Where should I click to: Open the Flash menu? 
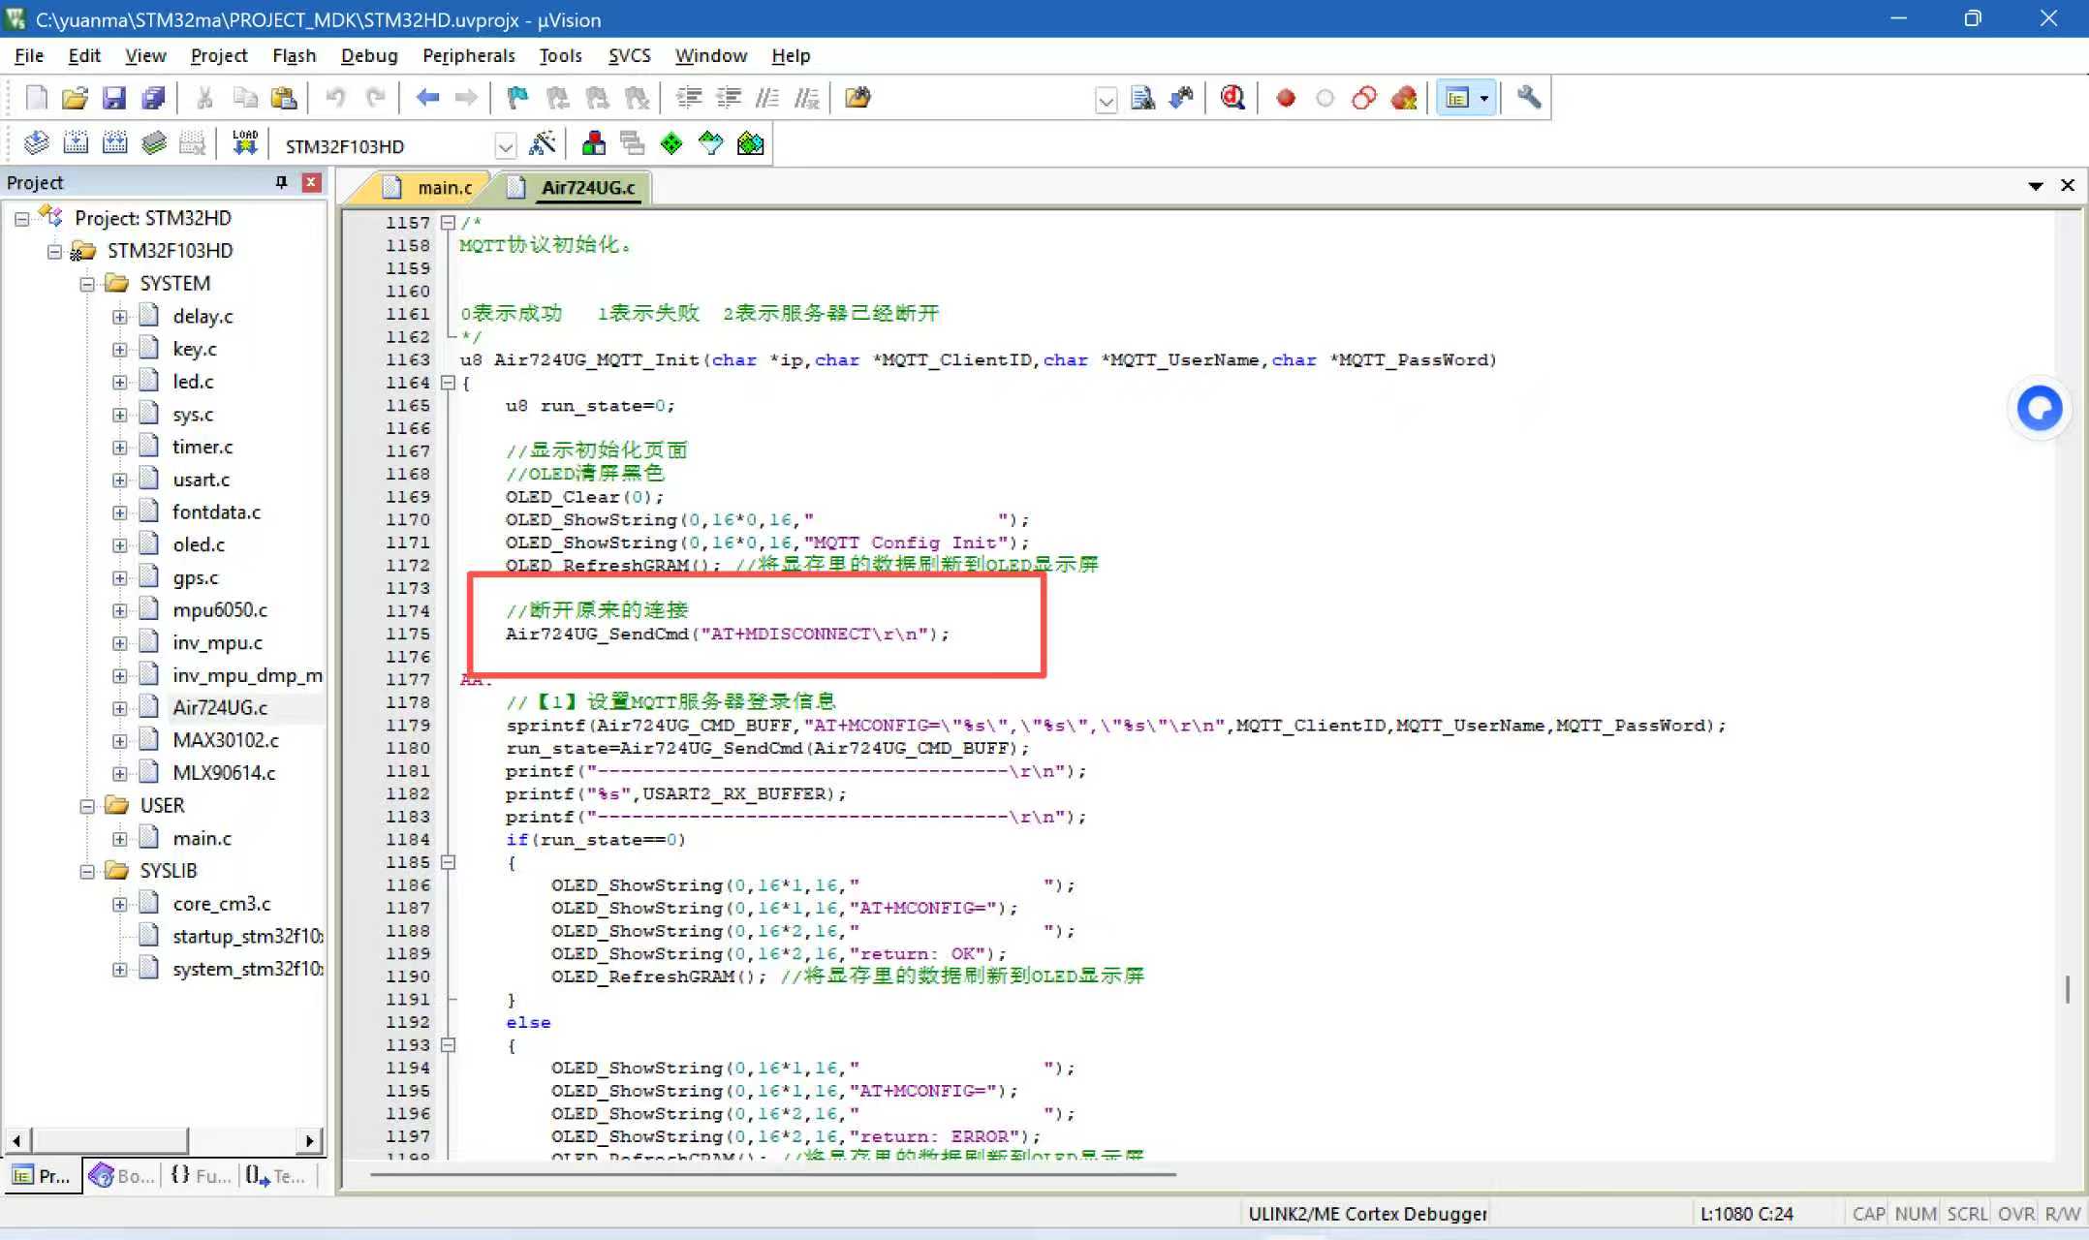click(x=294, y=55)
